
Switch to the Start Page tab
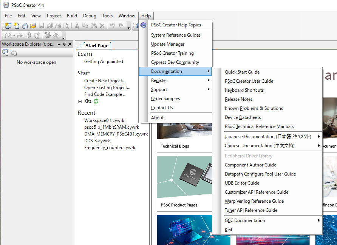[97, 46]
